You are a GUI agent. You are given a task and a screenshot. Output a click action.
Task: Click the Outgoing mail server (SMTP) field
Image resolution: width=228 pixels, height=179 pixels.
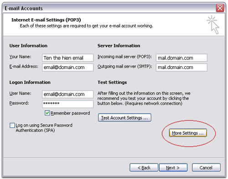181,67
